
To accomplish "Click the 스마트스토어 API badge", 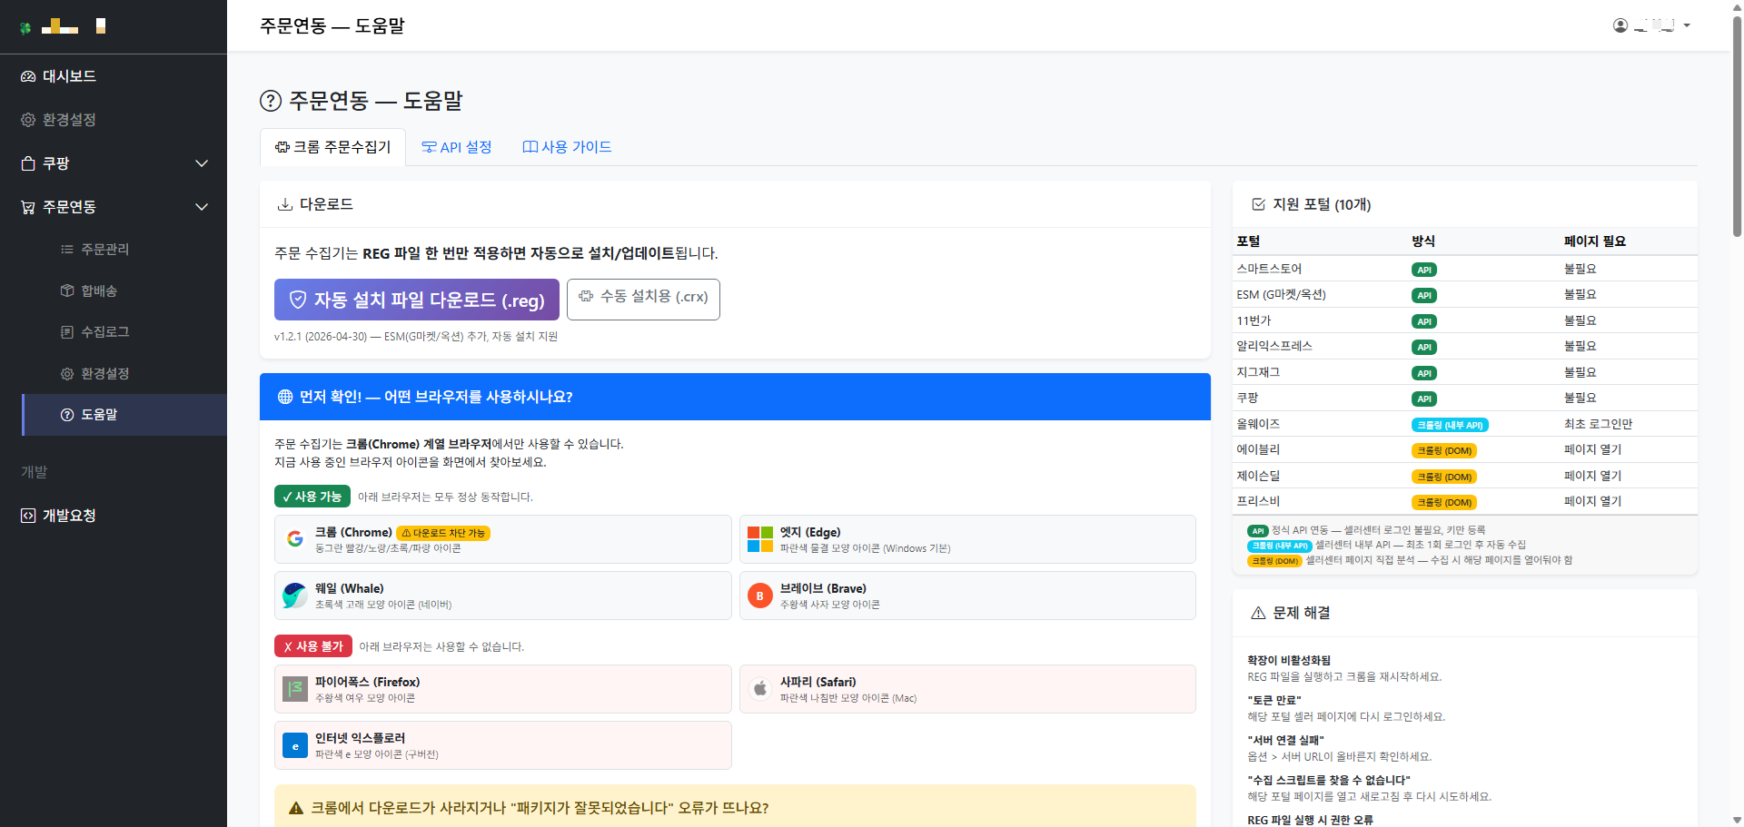I will 1424,270.
